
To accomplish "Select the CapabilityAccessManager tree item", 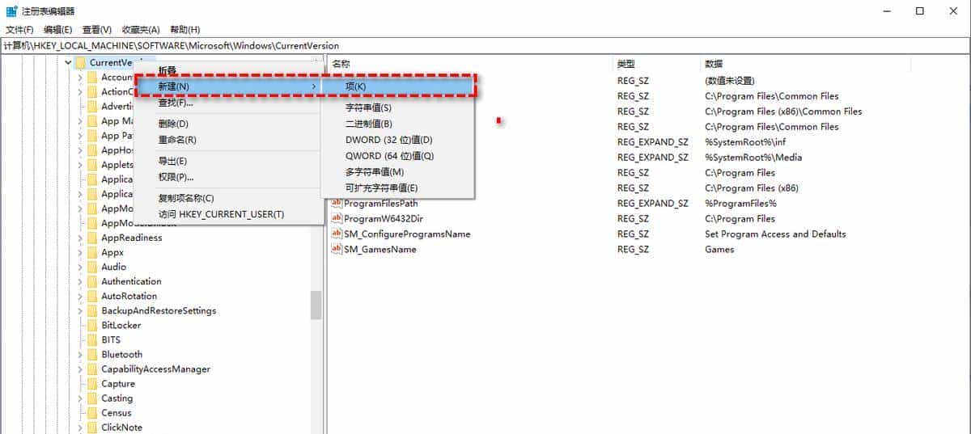I will (x=155, y=369).
